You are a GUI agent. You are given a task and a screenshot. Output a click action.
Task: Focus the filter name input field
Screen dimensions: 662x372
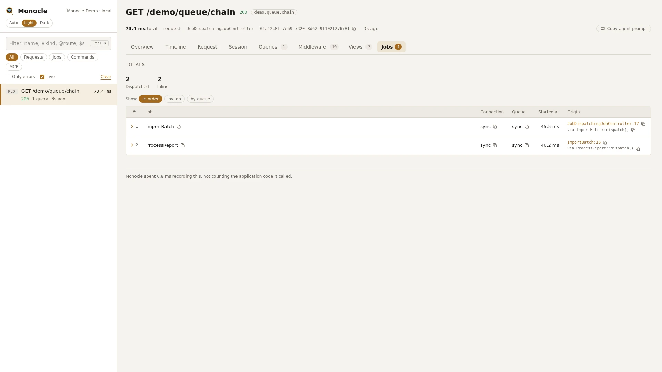[58, 43]
